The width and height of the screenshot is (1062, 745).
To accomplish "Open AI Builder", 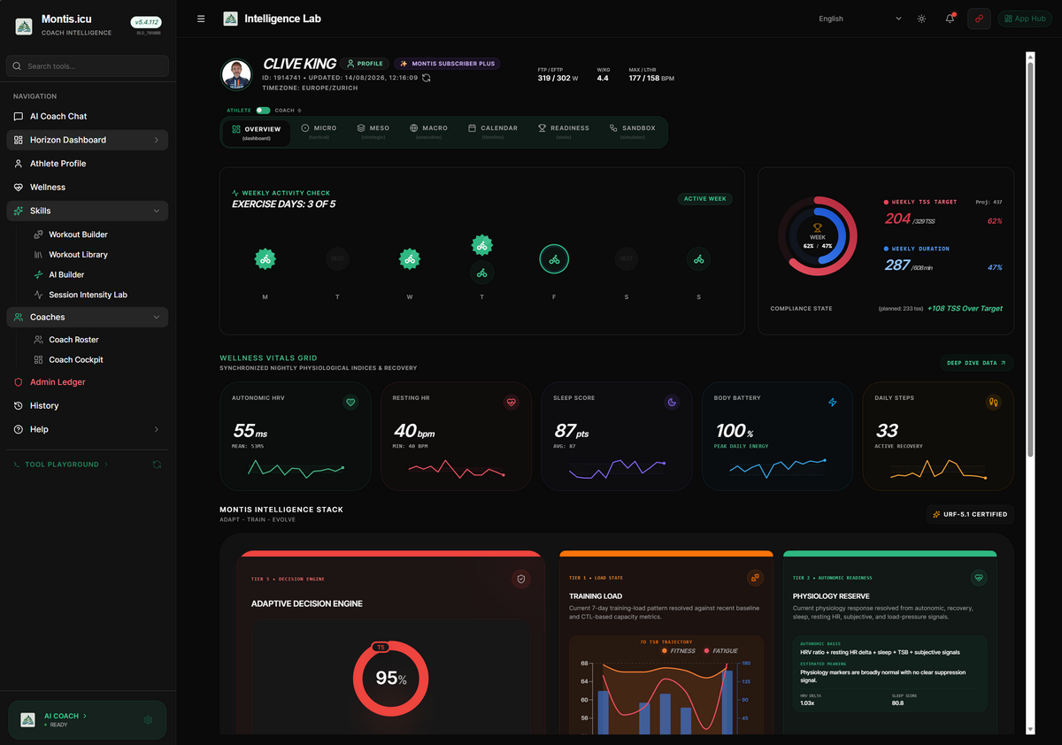I will 66,274.
